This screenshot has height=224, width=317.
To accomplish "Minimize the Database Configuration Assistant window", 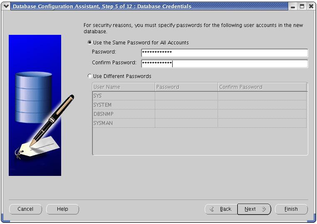I will coord(294,7).
